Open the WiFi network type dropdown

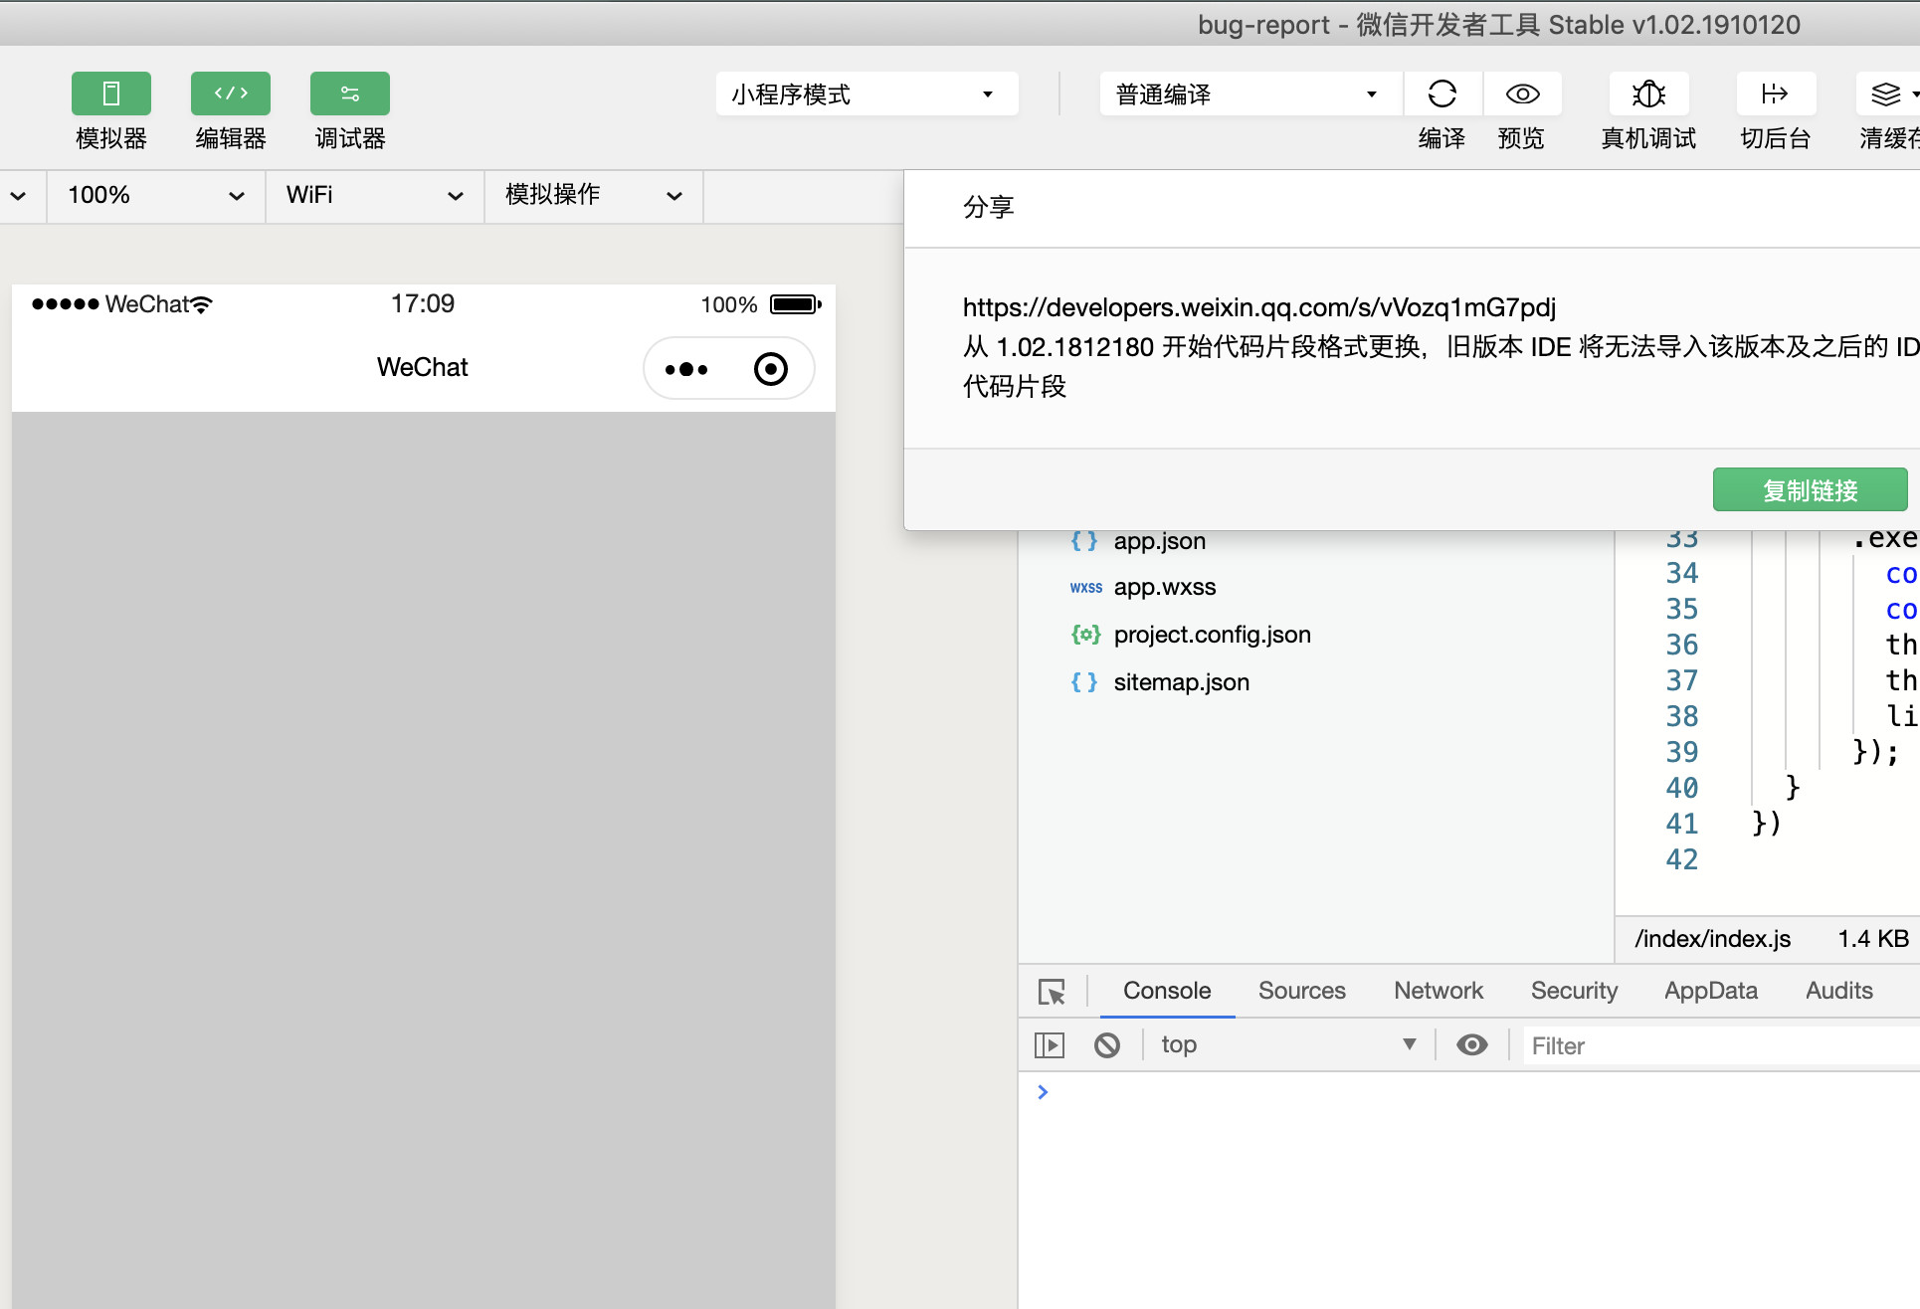(x=375, y=195)
